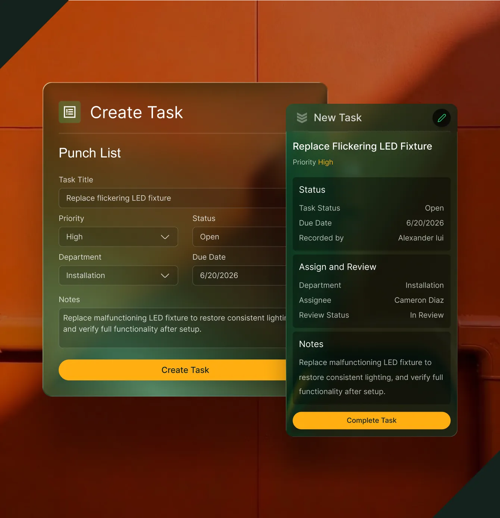The width and height of the screenshot is (500, 518).
Task: Click the pencil edit icon on New Task card
Action: [x=442, y=118]
